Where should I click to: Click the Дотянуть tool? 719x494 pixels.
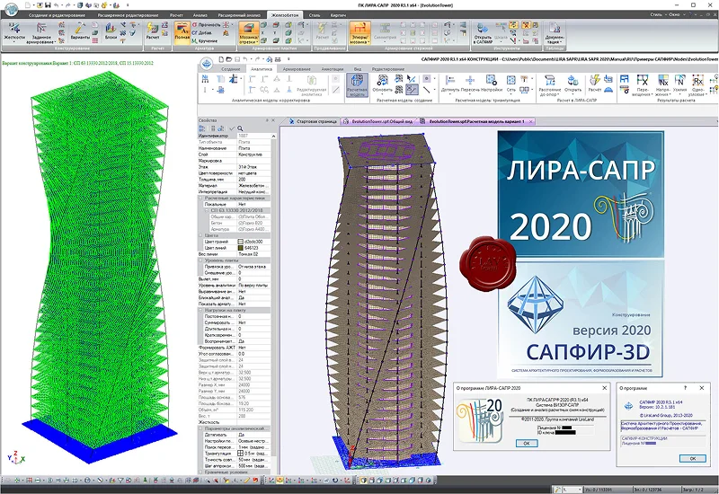click(x=450, y=84)
